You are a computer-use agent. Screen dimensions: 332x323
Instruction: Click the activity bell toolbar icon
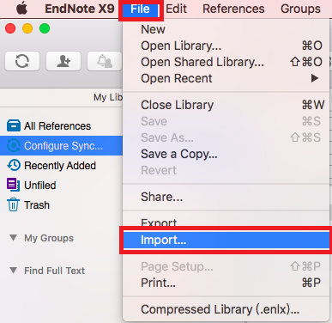pos(105,61)
